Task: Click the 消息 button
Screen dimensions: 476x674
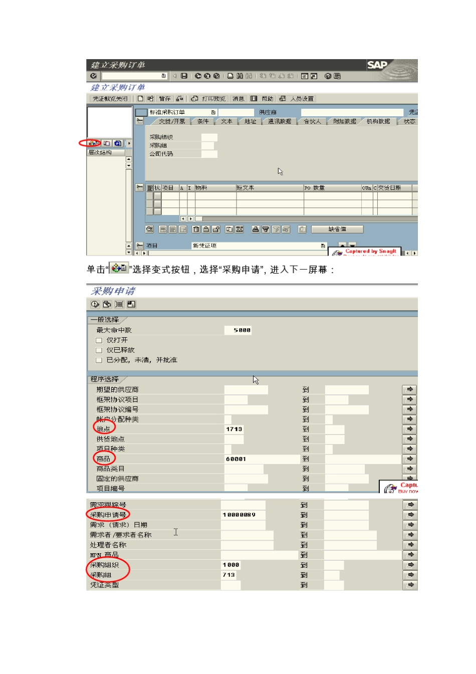Action: tap(239, 99)
